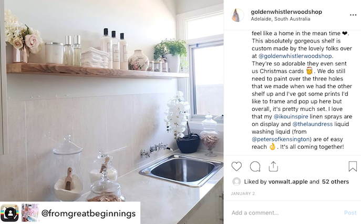Save post with the bookmark icon
361x224 pixels.
pos(353,166)
